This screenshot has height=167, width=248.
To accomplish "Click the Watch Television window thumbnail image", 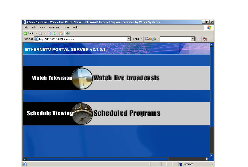I will pos(82,78).
